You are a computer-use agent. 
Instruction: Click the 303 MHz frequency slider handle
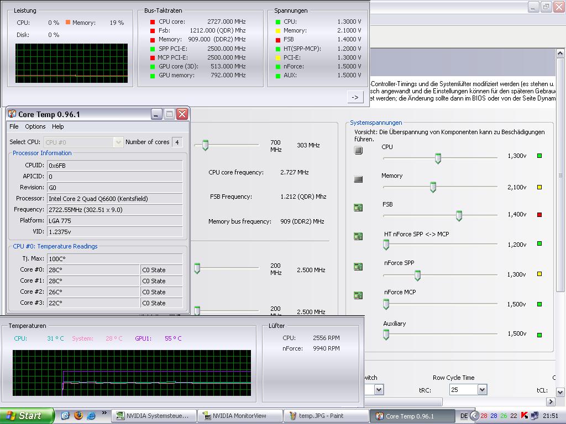coord(206,145)
